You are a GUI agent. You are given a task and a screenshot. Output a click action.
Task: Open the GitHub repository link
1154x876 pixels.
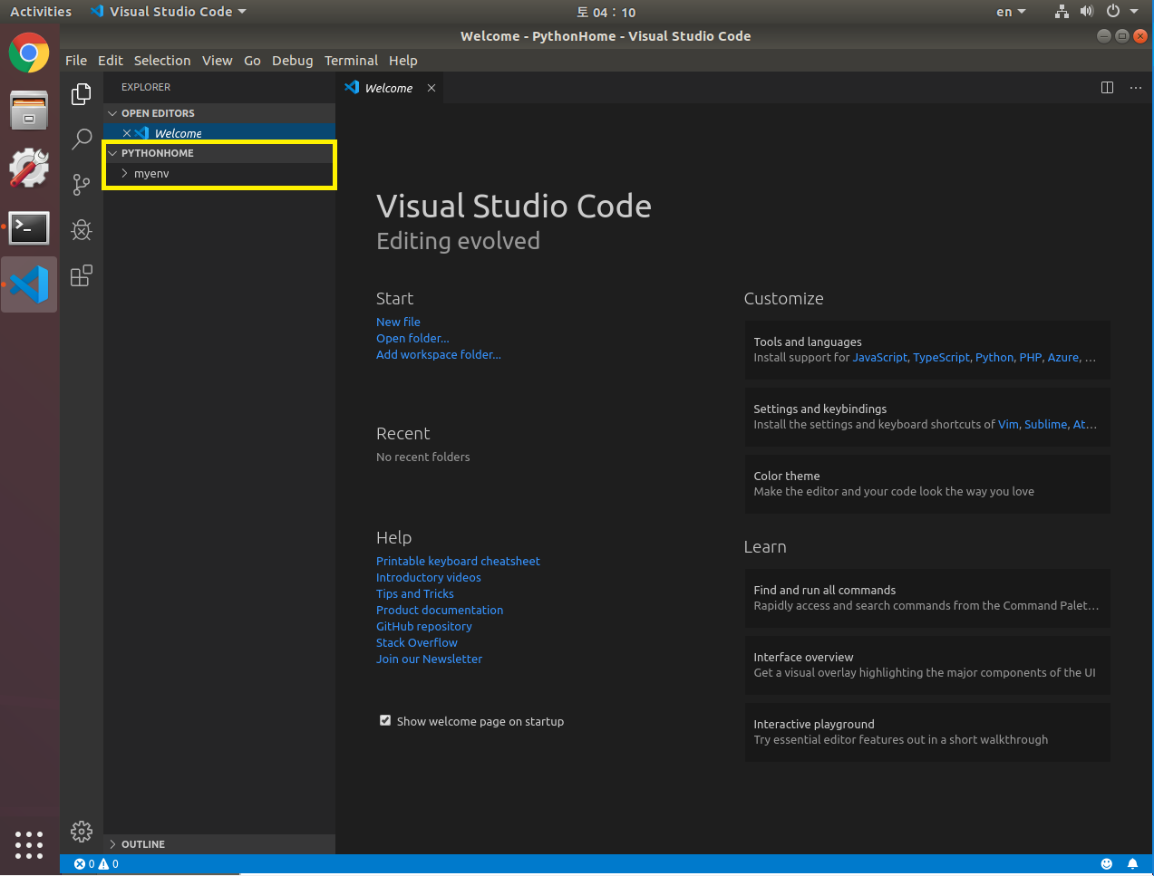coord(424,626)
